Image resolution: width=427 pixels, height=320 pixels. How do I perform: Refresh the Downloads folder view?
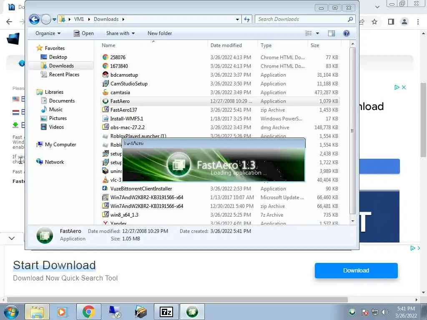[x=247, y=19]
